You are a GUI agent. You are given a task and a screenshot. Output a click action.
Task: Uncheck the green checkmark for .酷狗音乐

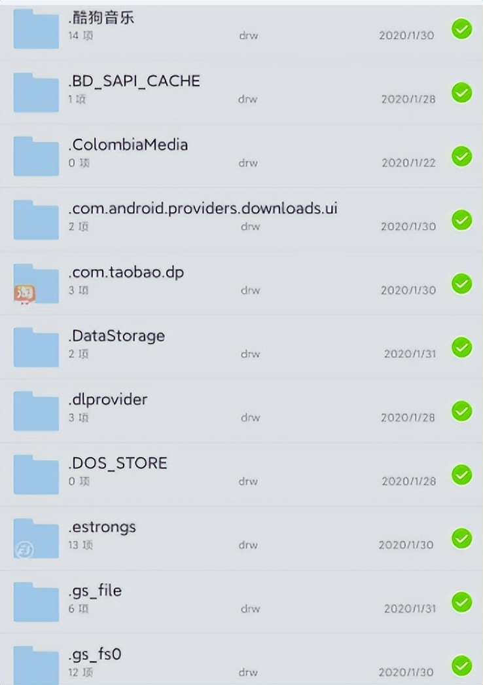[461, 29]
